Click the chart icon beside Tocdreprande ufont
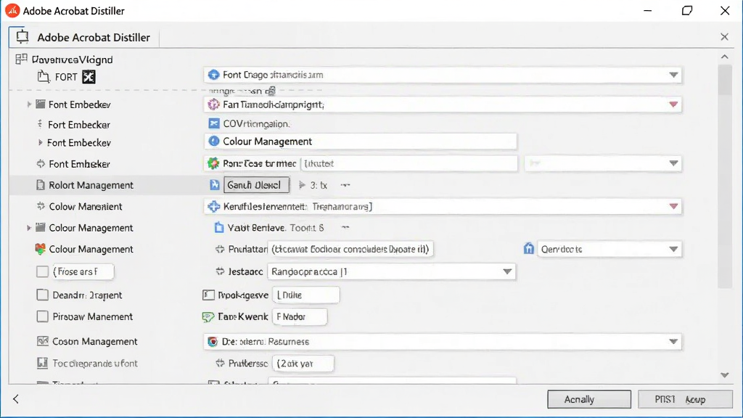Viewport: 743px width, 418px height. coord(42,363)
